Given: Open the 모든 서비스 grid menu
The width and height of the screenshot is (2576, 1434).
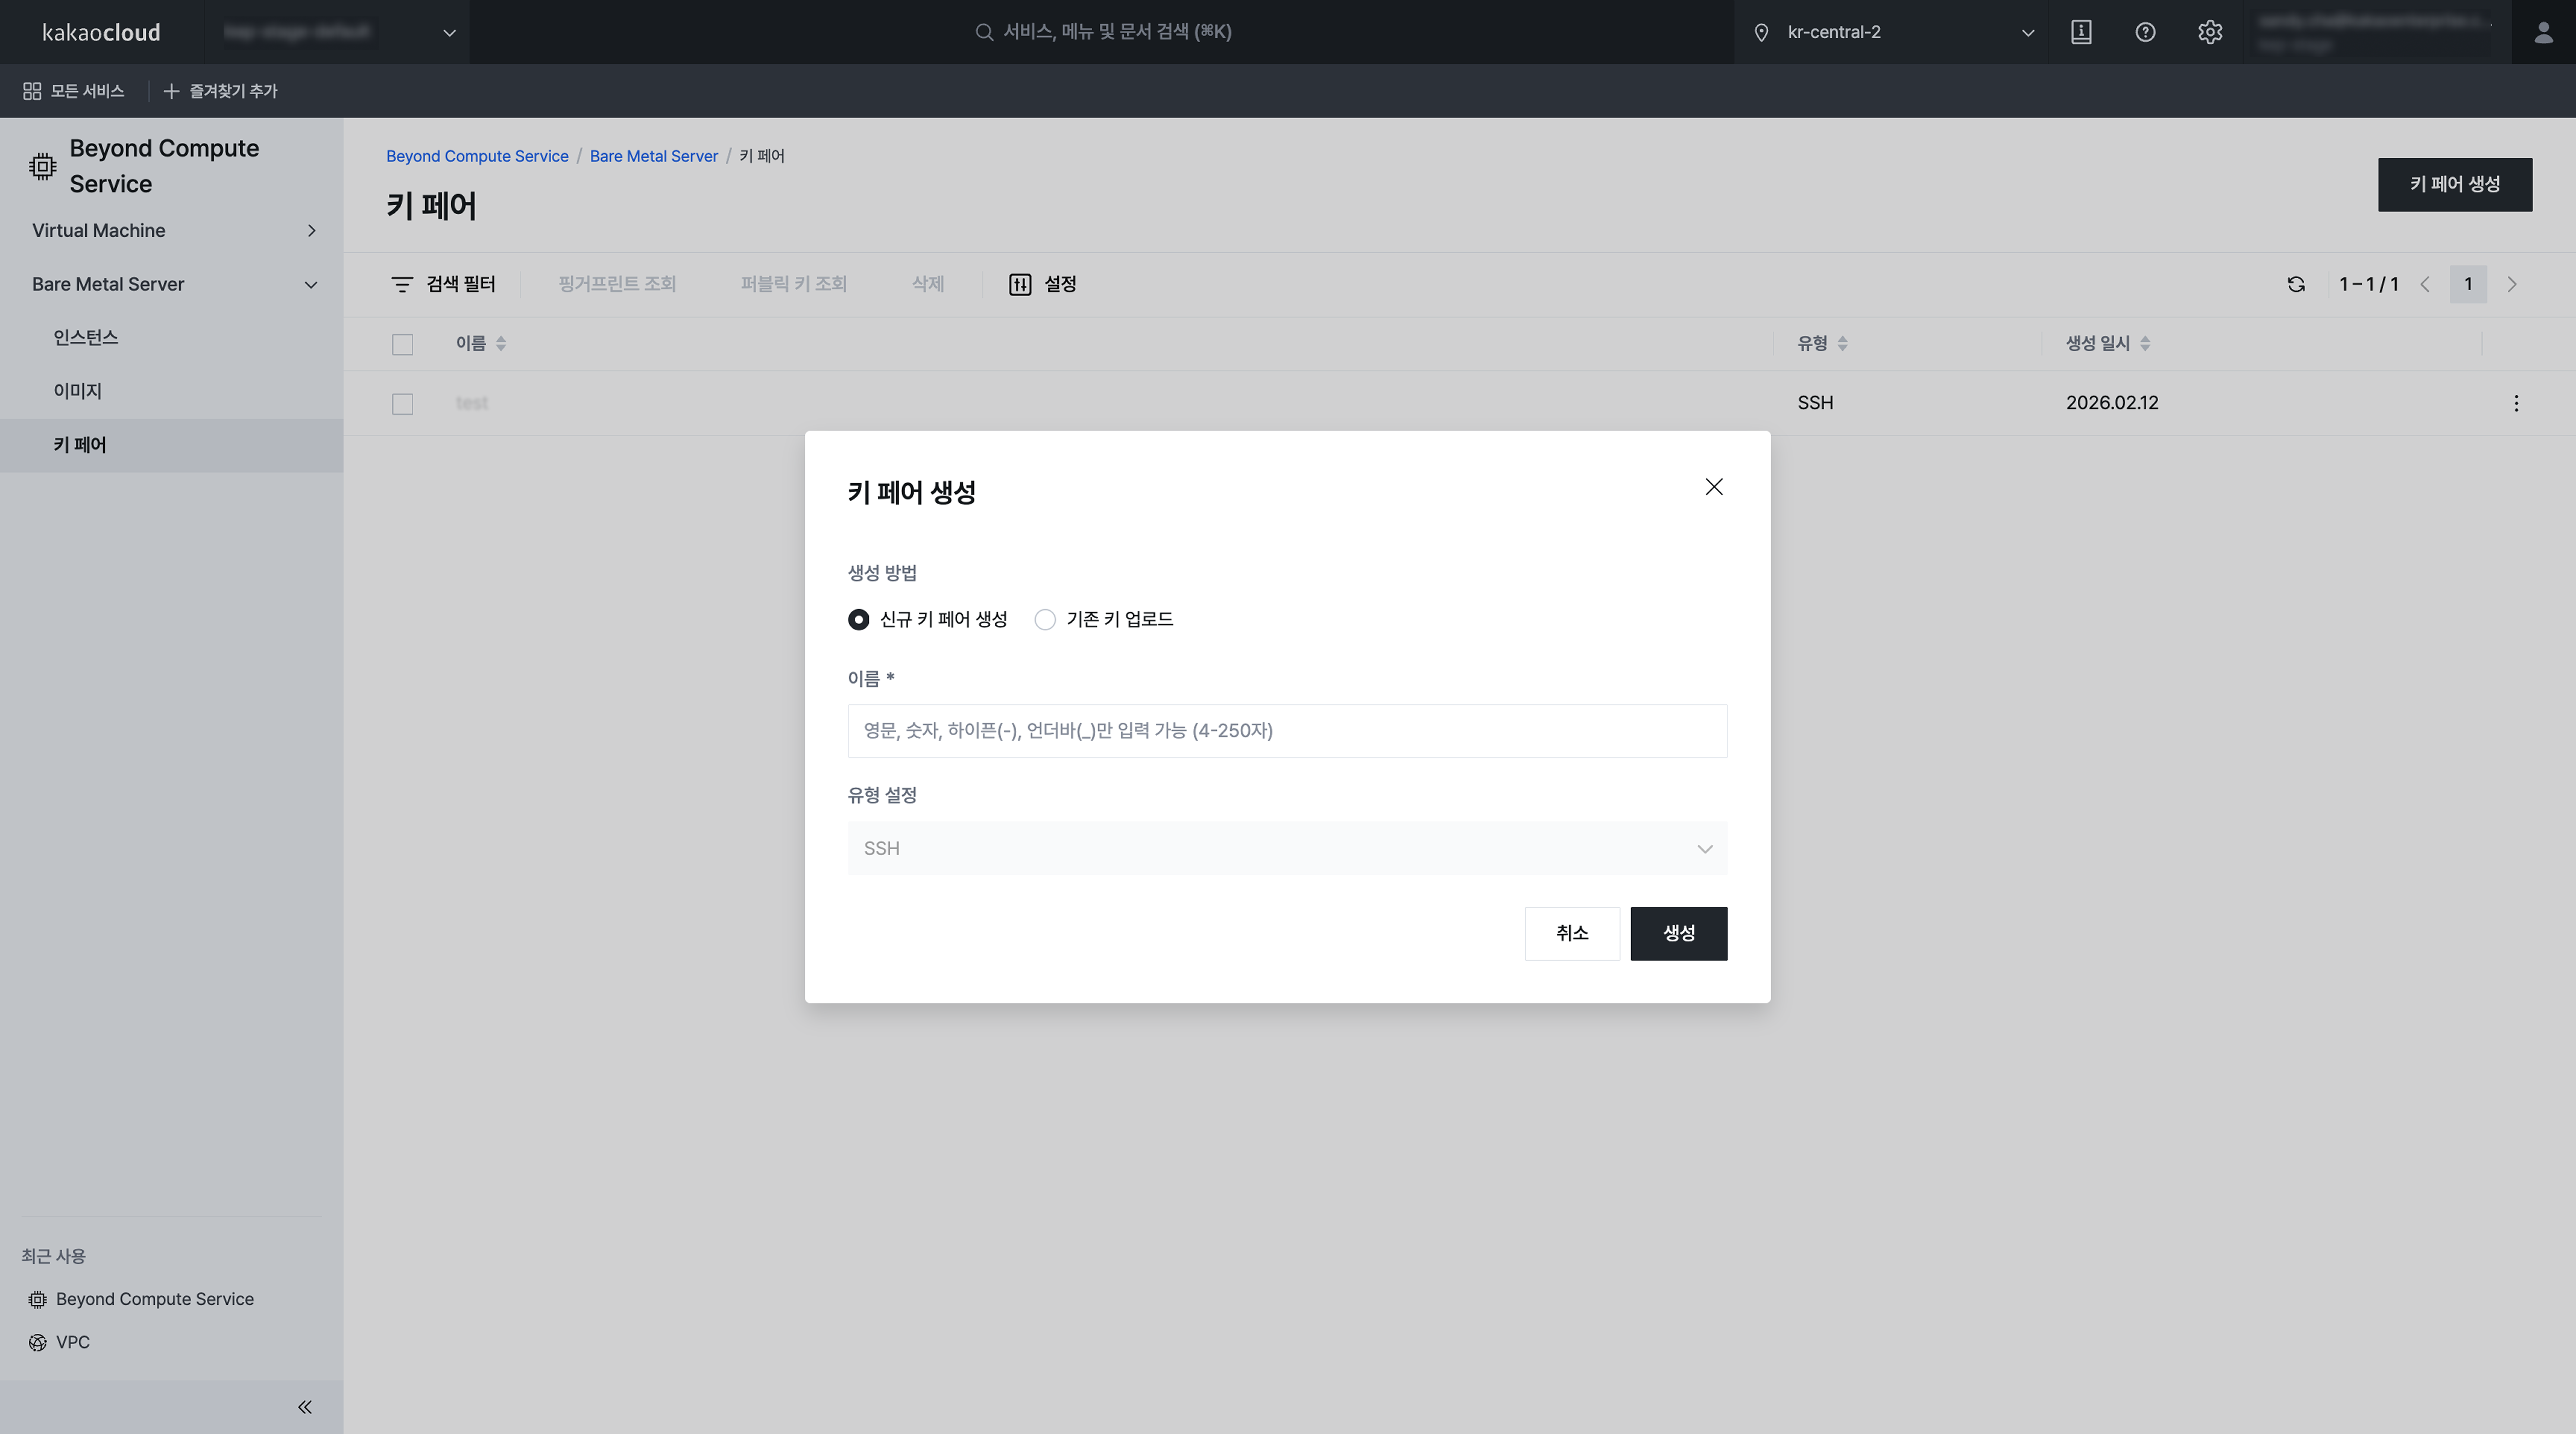Looking at the screenshot, I should 72,91.
